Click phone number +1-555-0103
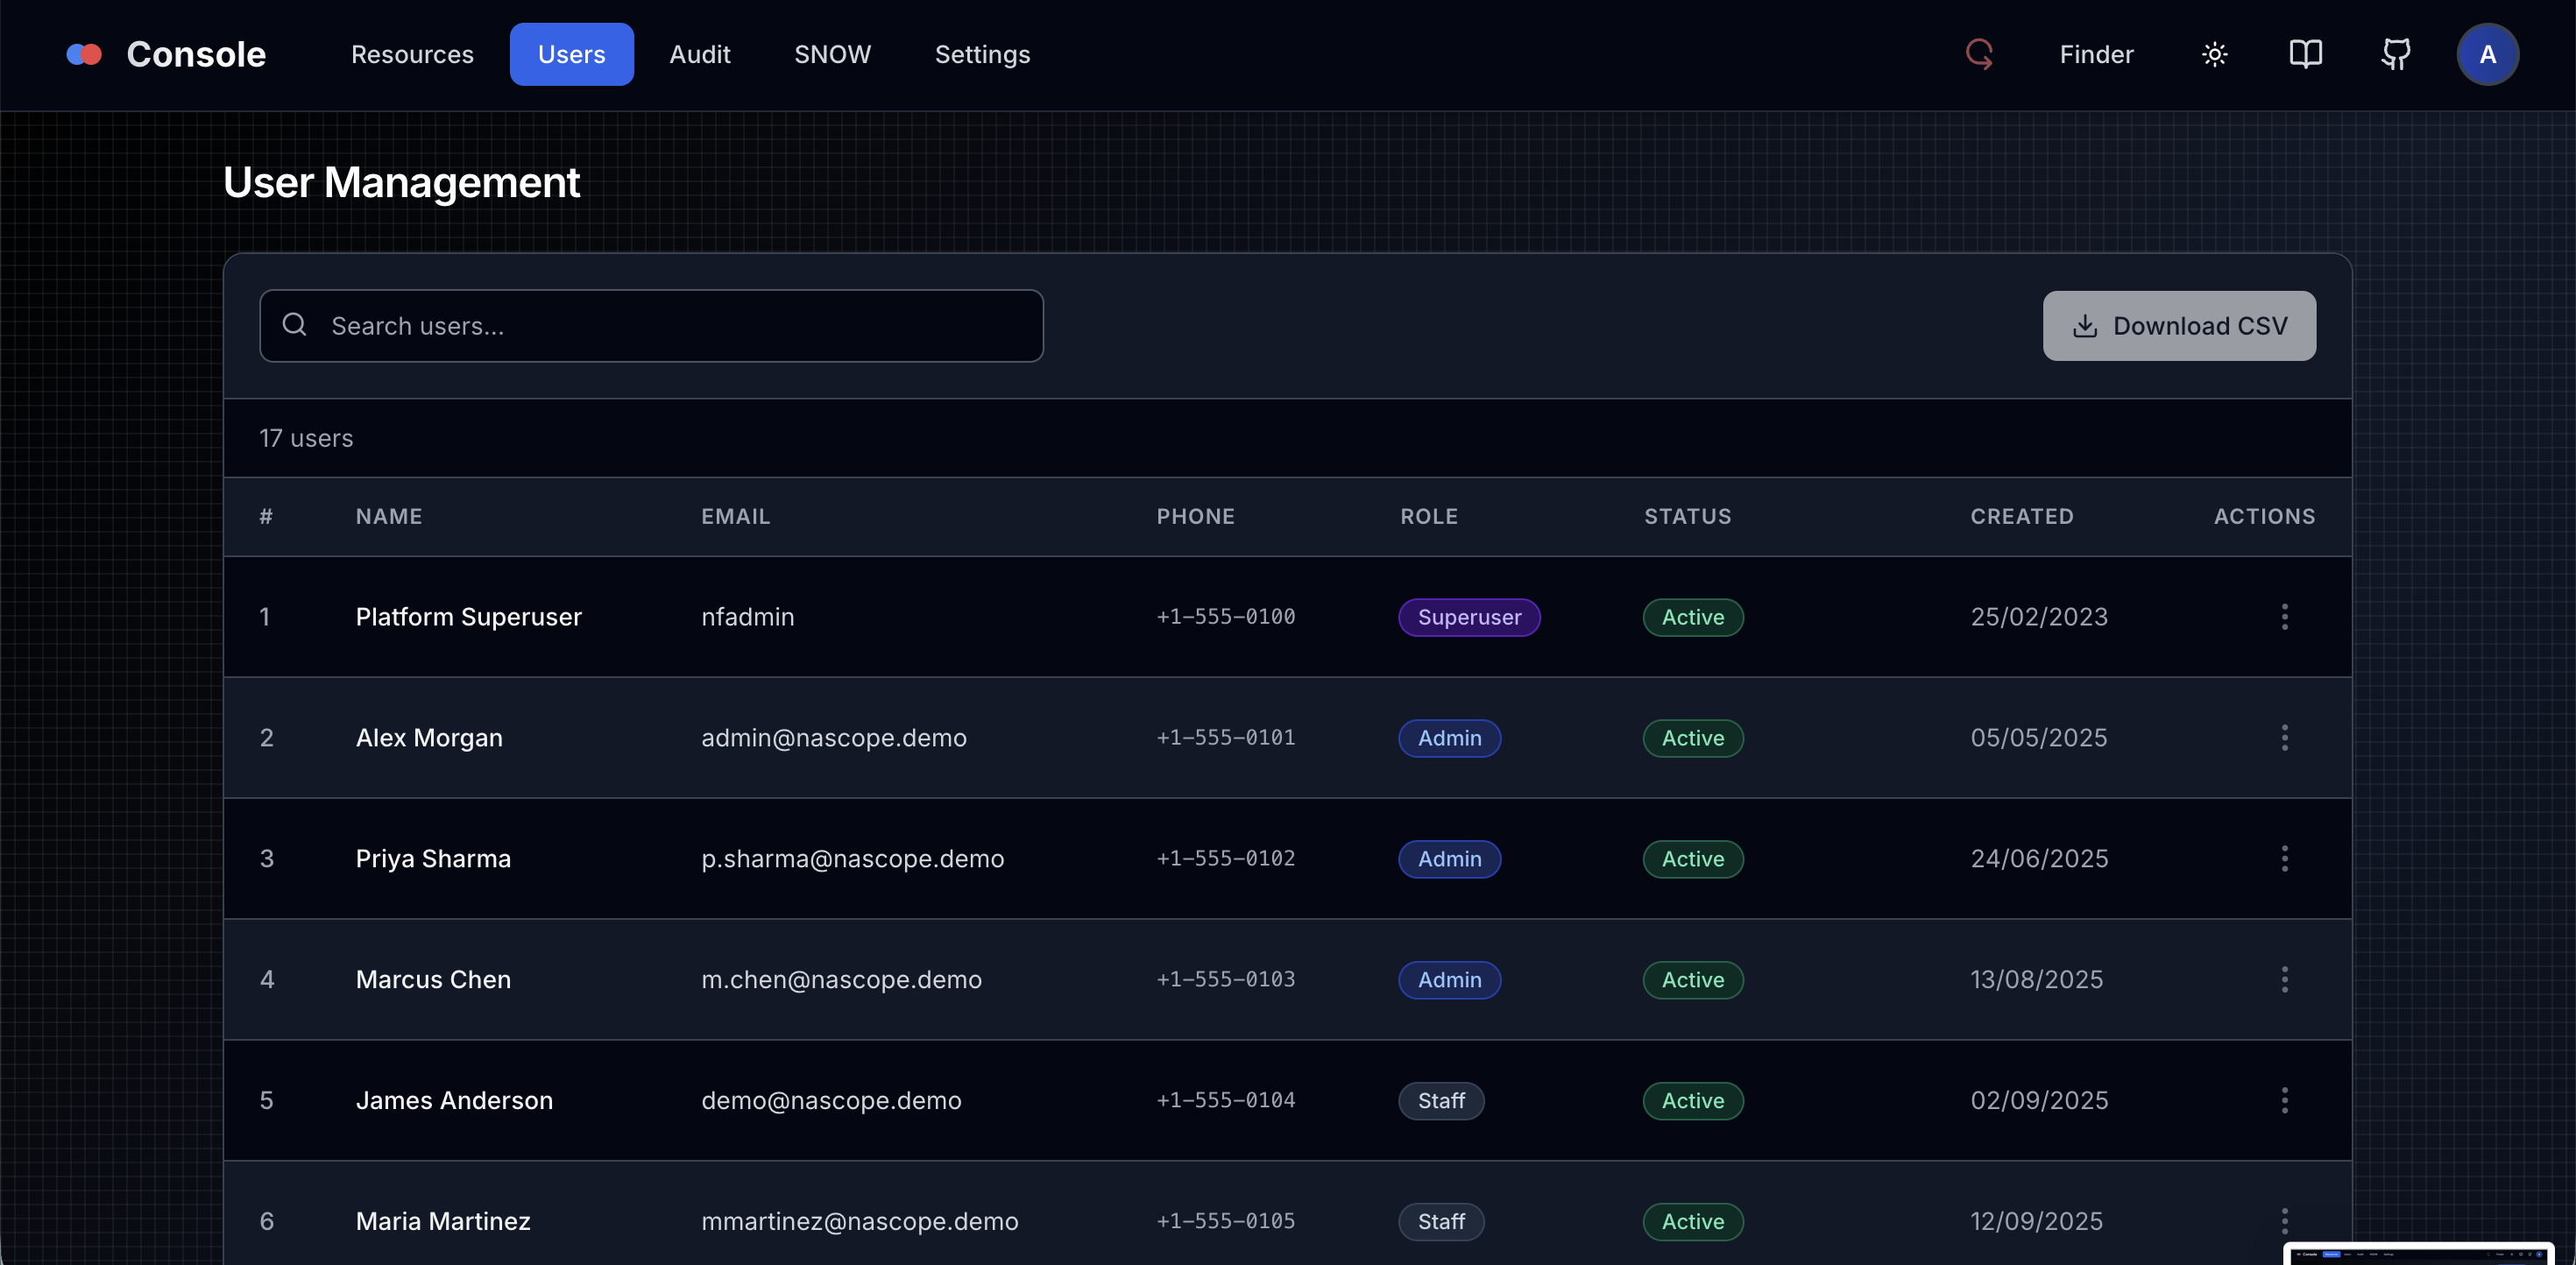The image size is (2576, 1265). tap(1225, 980)
